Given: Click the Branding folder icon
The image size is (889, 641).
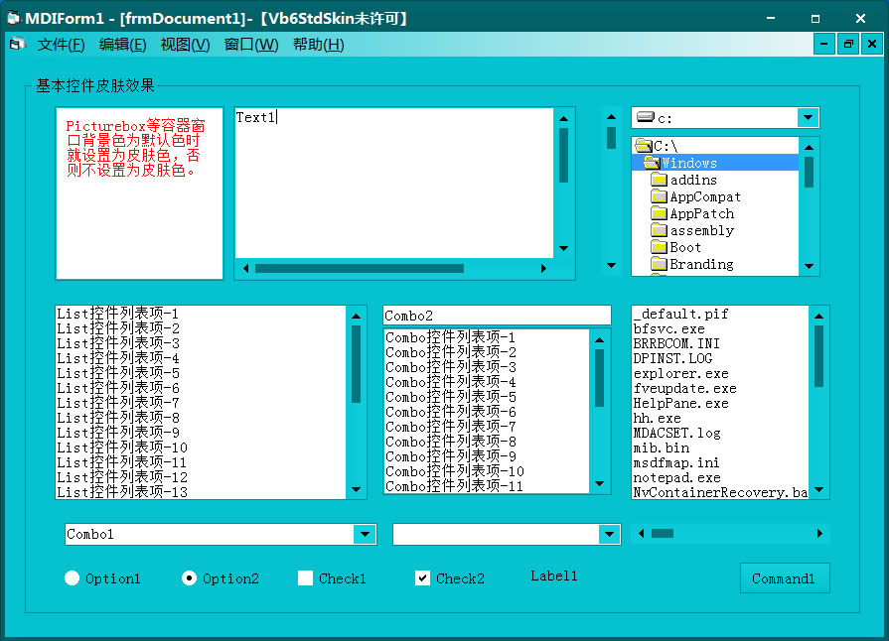Looking at the screenshot, I should [x=659, y=264].
